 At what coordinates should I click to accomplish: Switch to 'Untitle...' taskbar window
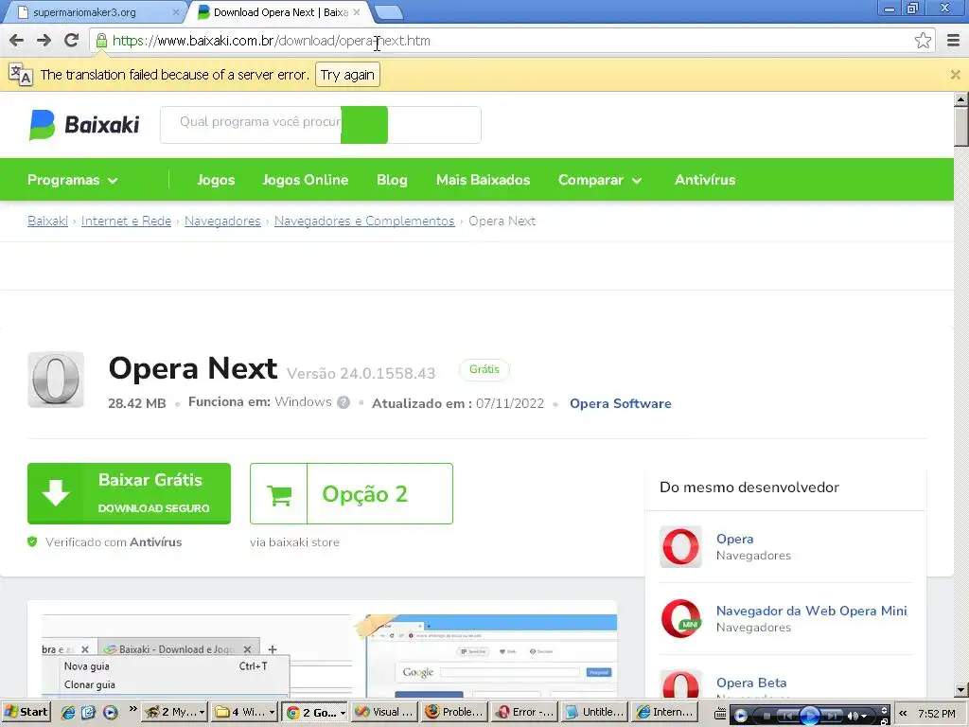click(595, 712)
